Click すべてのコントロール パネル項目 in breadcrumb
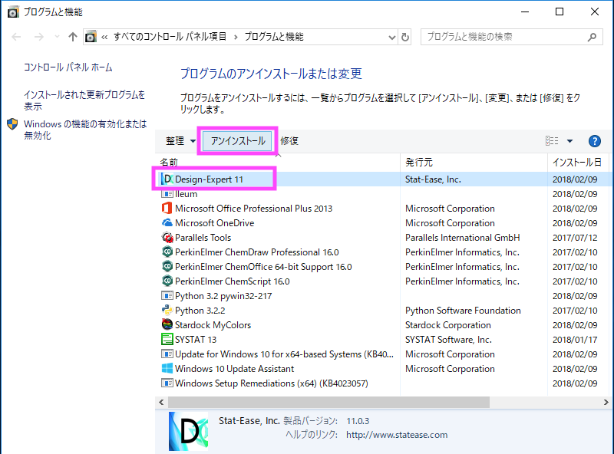The height and width of the screenshot is (454, 614). point(170,37)
